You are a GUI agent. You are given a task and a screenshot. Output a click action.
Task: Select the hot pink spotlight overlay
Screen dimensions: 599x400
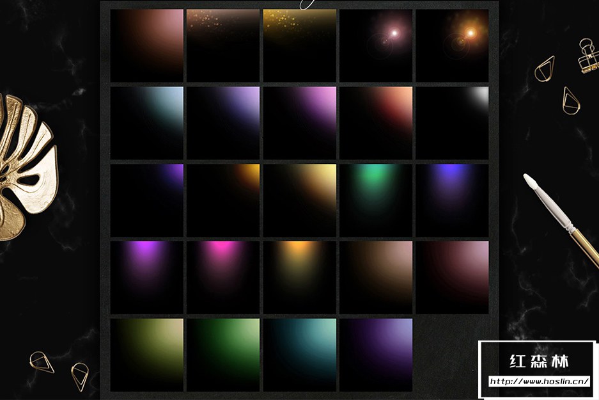(223, 277)
